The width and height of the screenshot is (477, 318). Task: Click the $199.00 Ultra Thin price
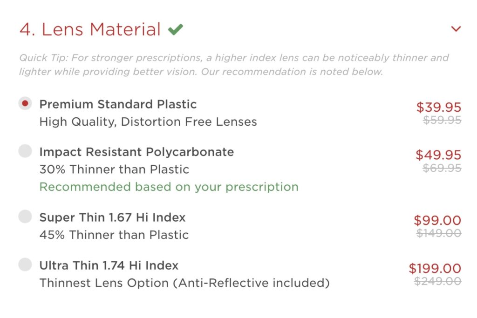click(x=436, y=268)
